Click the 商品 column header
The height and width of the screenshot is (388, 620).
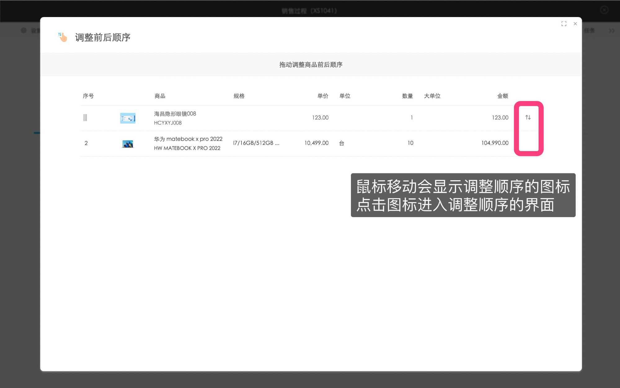point(160,96)
